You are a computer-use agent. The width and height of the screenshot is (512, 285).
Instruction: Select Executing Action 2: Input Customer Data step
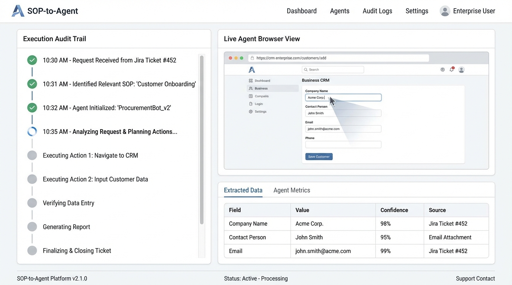[95, 179]
